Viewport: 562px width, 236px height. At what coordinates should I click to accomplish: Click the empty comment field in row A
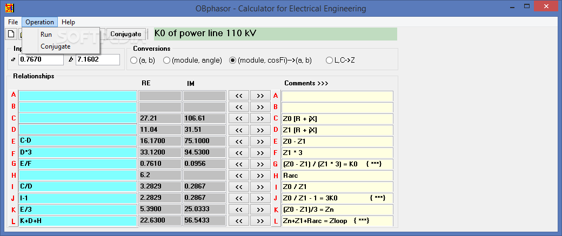[337, 96]
